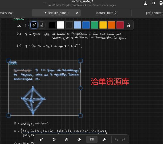Pick the green color swatch

95,25
